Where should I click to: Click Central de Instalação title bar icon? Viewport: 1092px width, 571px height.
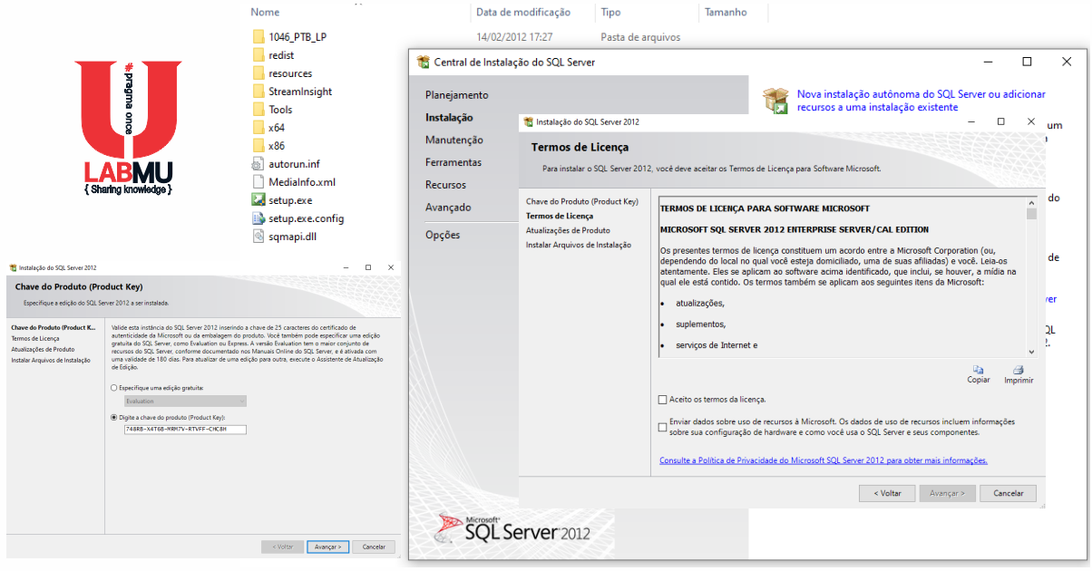pos(423,62)
